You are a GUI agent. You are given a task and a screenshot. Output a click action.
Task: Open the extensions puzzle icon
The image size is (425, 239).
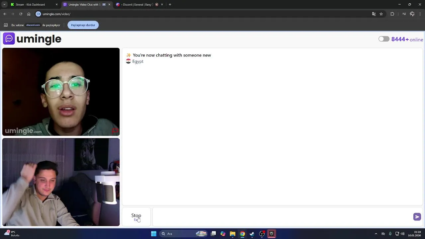(392, 14)
